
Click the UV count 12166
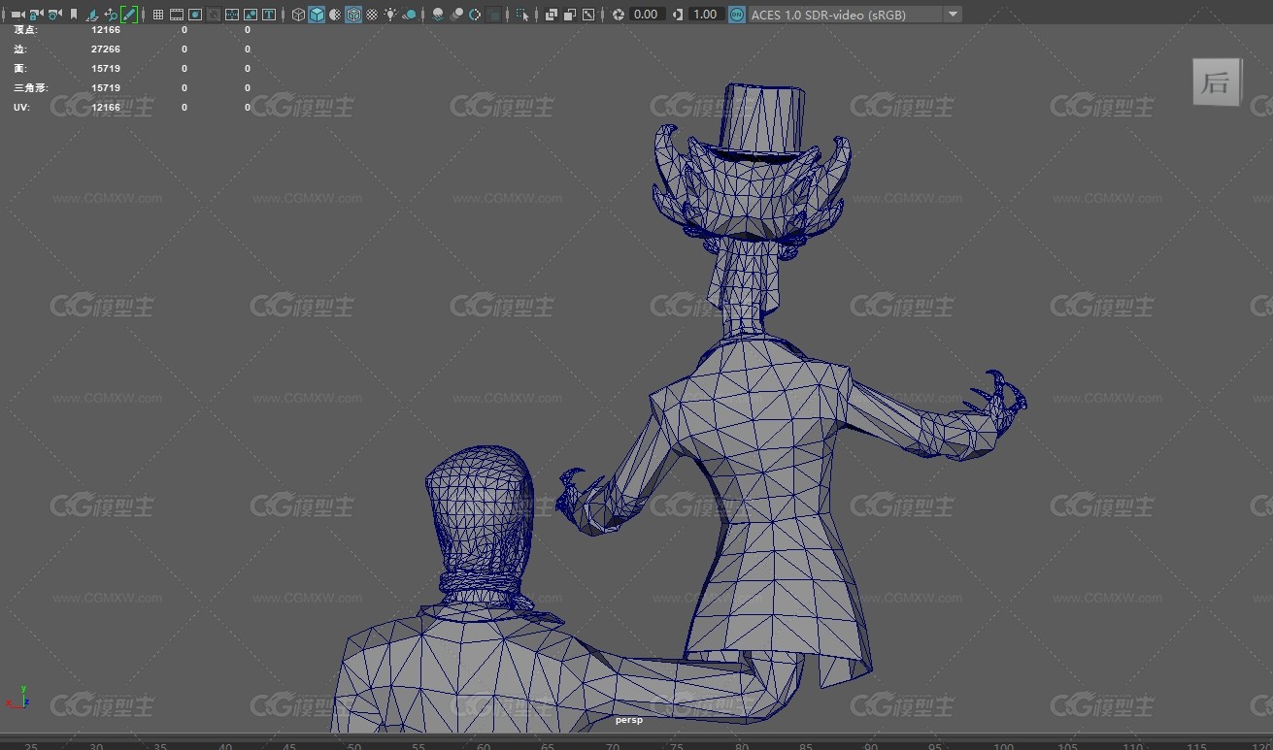tap(106, 107)
